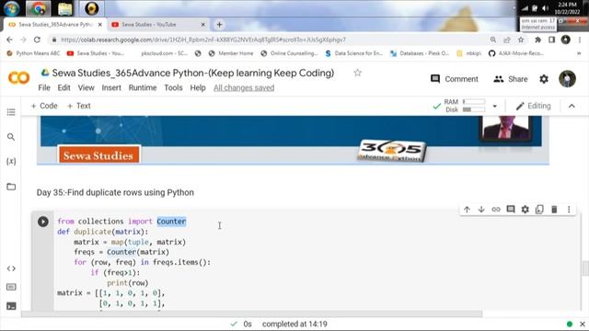The height and width of the screenshot is (331, 589).
Task: Click the URL address bar
Action: pos(271,40)
